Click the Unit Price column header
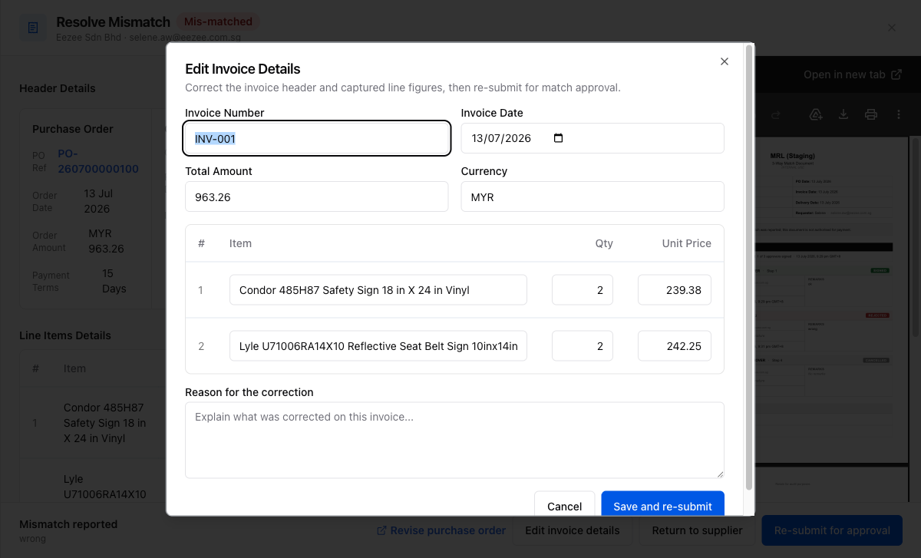The width and height of the screenshot is (921, 558). (687, 243)
